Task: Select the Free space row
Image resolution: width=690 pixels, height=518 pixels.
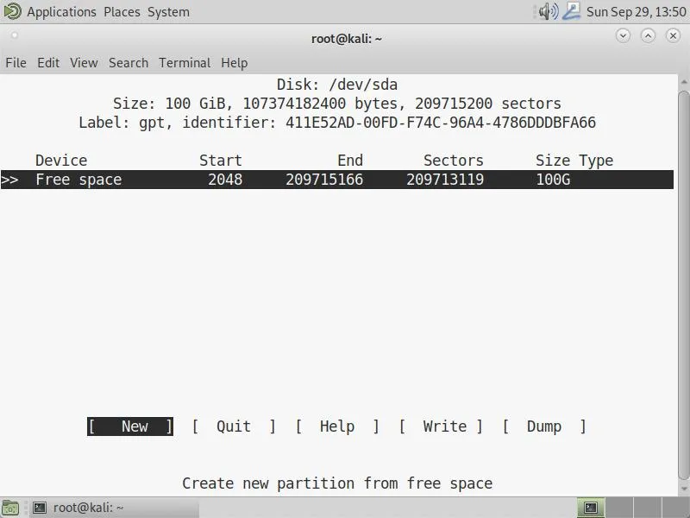Action: [337, 180]
